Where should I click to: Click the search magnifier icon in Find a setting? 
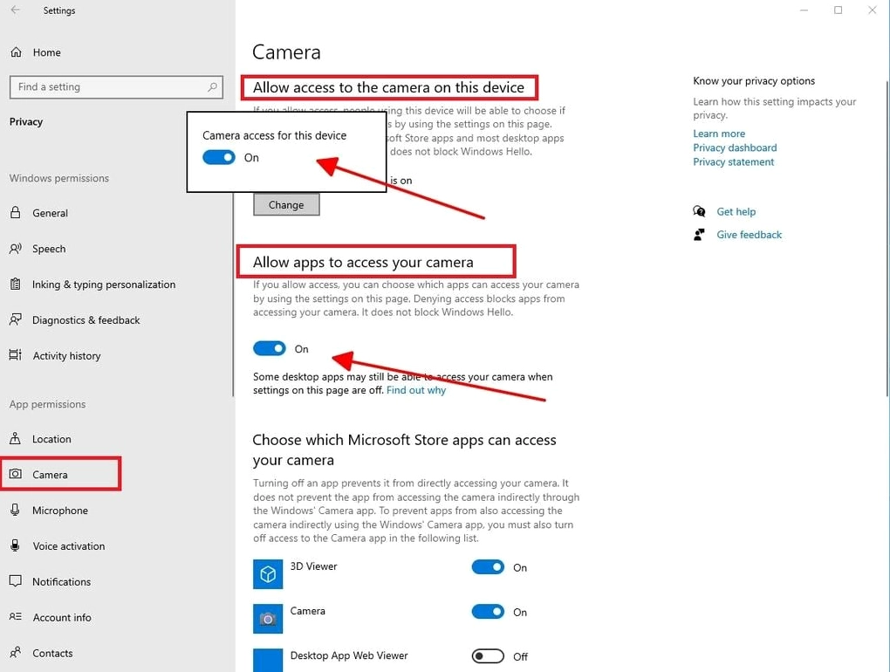tap(212, 87)
